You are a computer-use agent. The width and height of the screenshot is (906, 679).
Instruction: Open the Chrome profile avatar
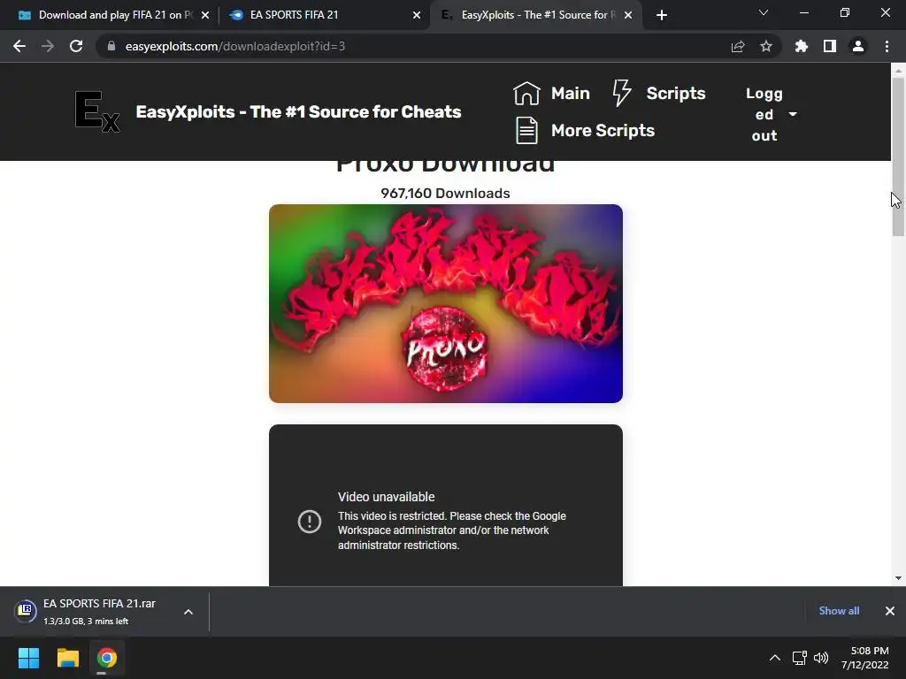tap(858, 46)
